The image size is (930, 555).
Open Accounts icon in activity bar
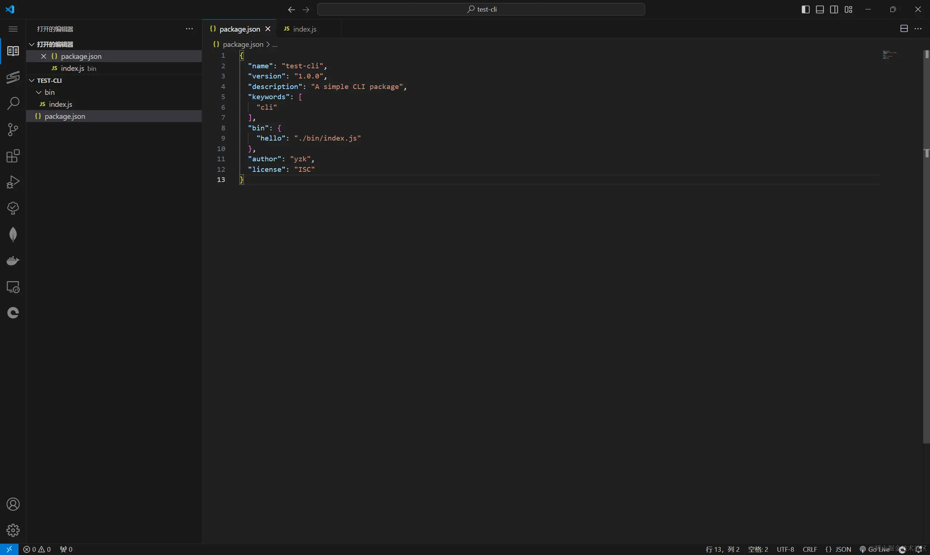[x=13, y=504]
